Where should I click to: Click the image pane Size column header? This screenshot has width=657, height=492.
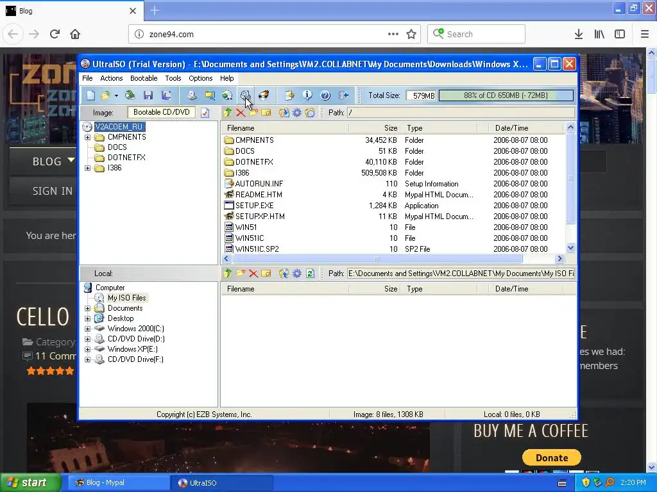click(x=374, y=128)
